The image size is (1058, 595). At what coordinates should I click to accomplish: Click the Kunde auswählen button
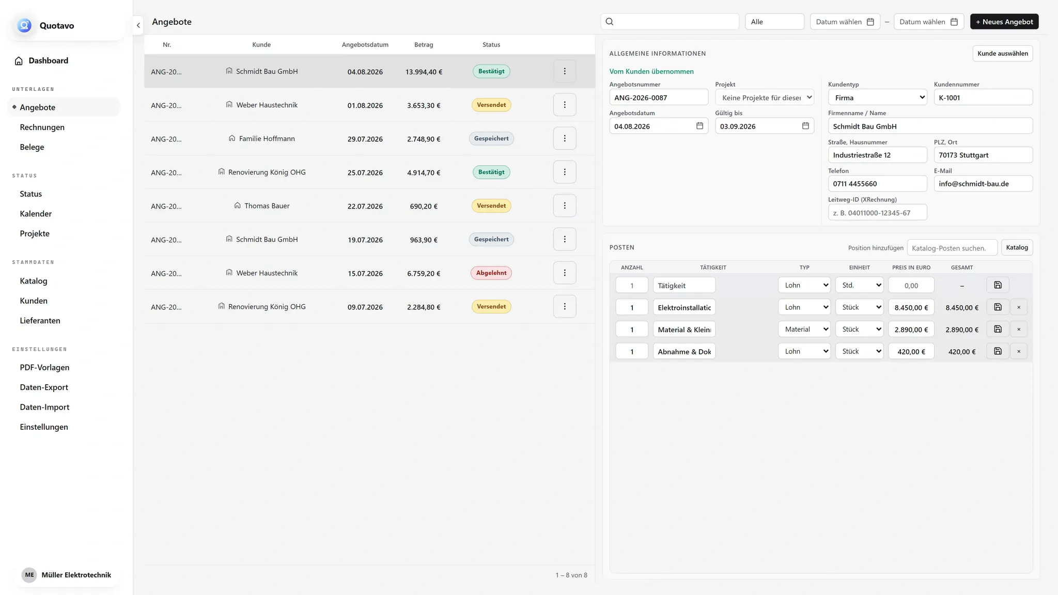[1002, 53]
